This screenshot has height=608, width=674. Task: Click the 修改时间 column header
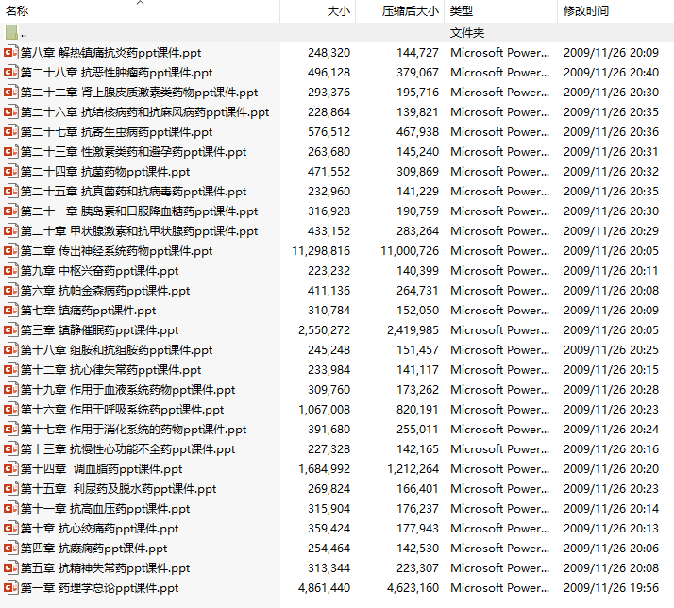click(615, 10)
